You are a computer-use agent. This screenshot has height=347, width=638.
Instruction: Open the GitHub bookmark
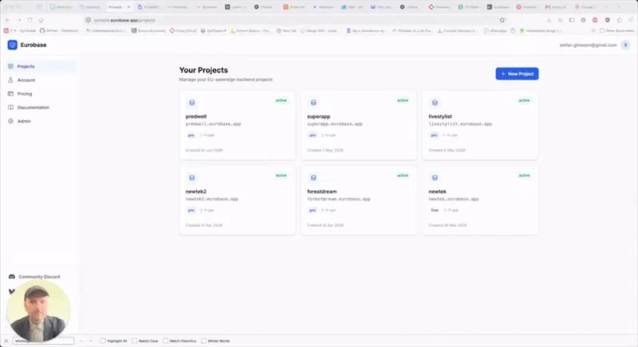60,30
